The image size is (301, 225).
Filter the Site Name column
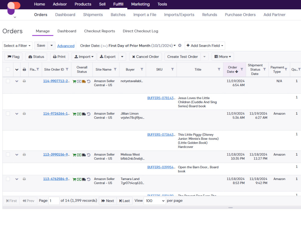click(x=115, y=69)
